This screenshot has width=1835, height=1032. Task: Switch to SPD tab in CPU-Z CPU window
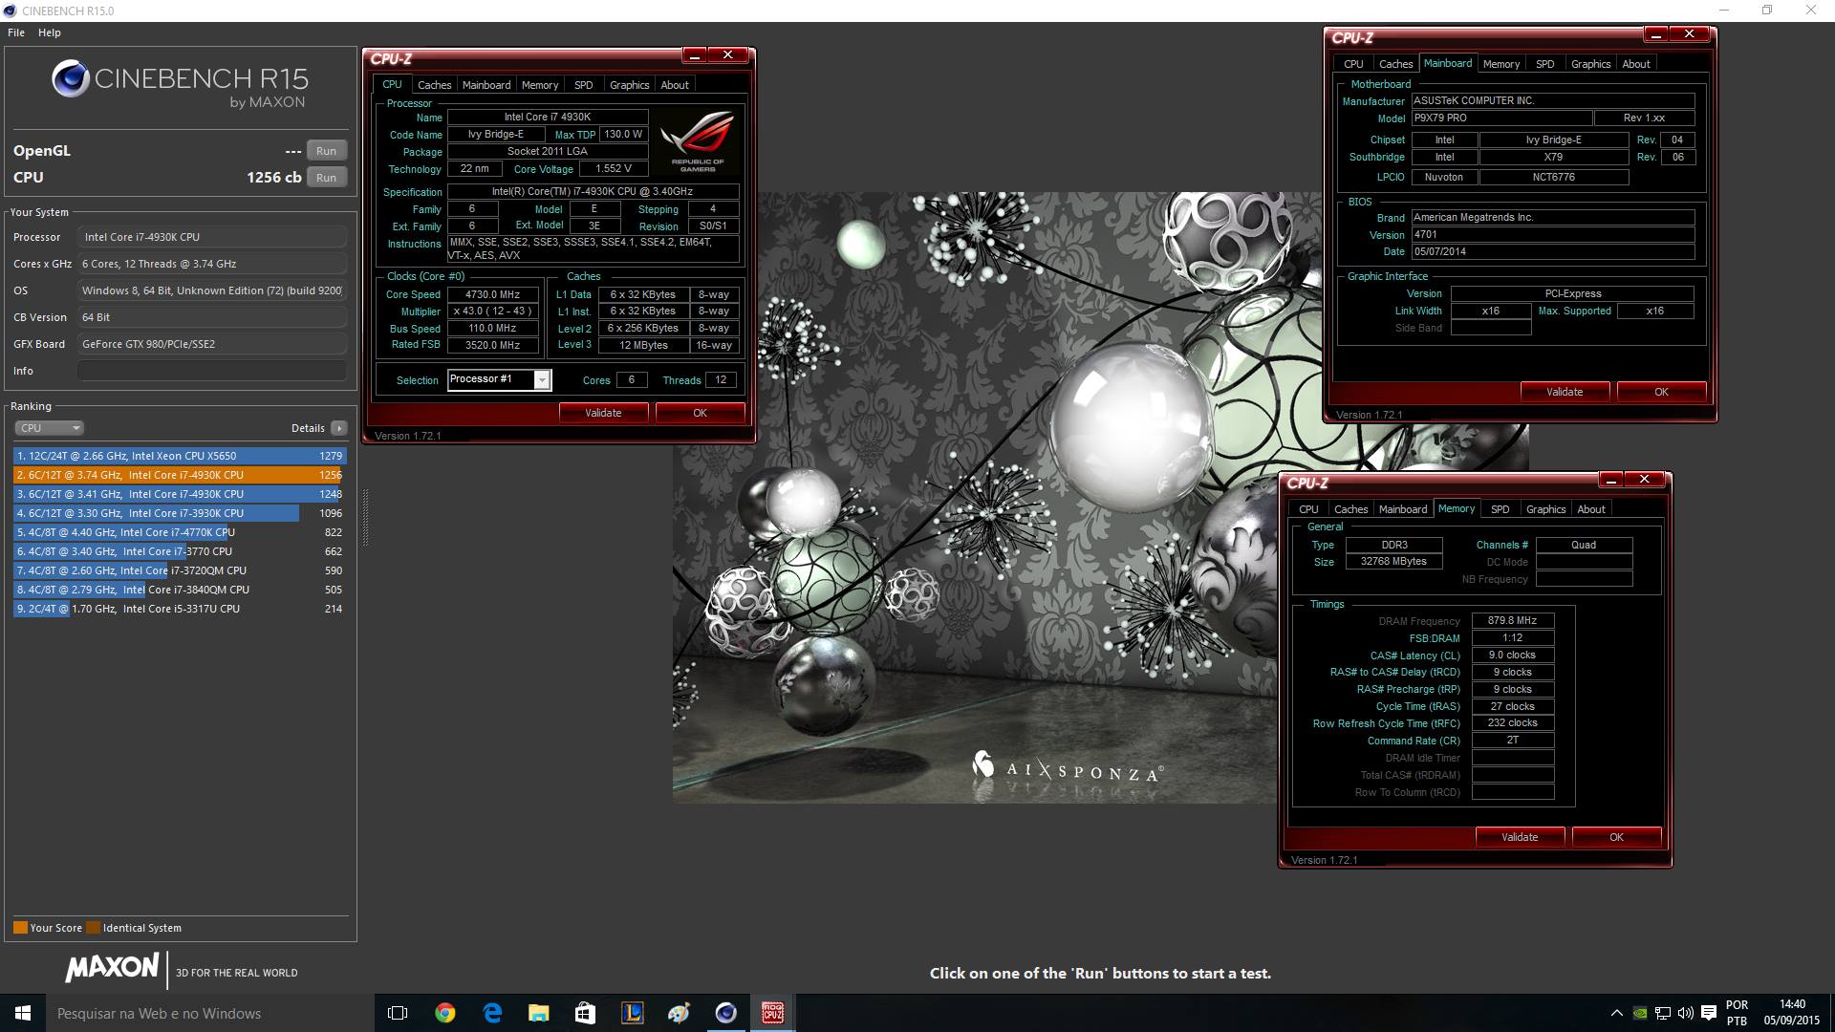click(x=583, y=85)
